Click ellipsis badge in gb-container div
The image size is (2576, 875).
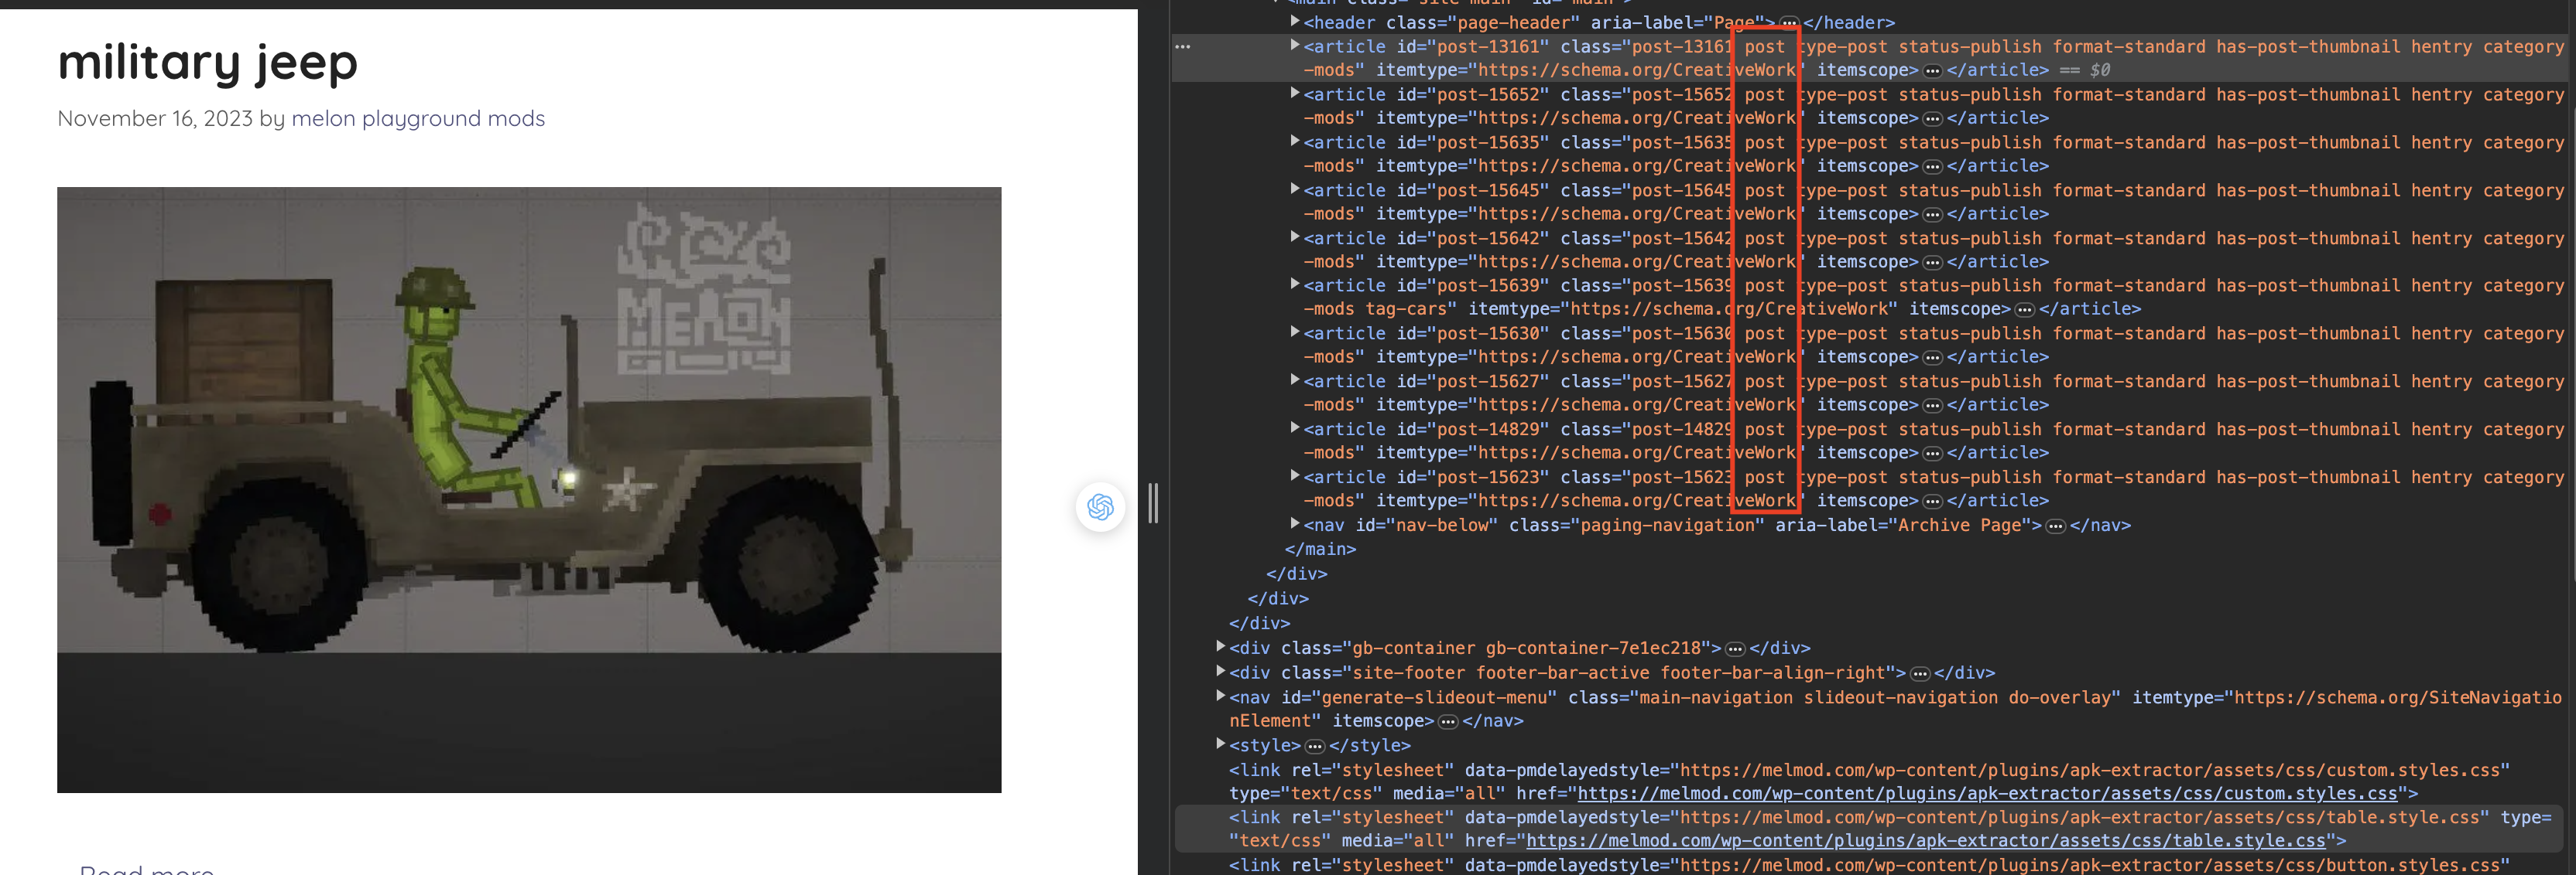pos(1735,649)
